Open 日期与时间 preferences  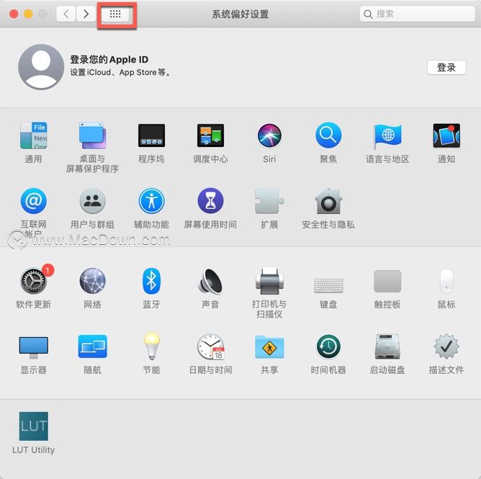(210, 346)
